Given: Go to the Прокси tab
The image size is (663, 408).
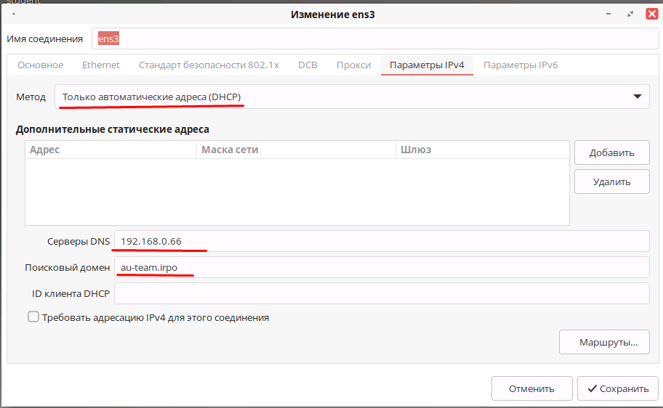Looking at the screenshot, I should [x=353, y=65].
